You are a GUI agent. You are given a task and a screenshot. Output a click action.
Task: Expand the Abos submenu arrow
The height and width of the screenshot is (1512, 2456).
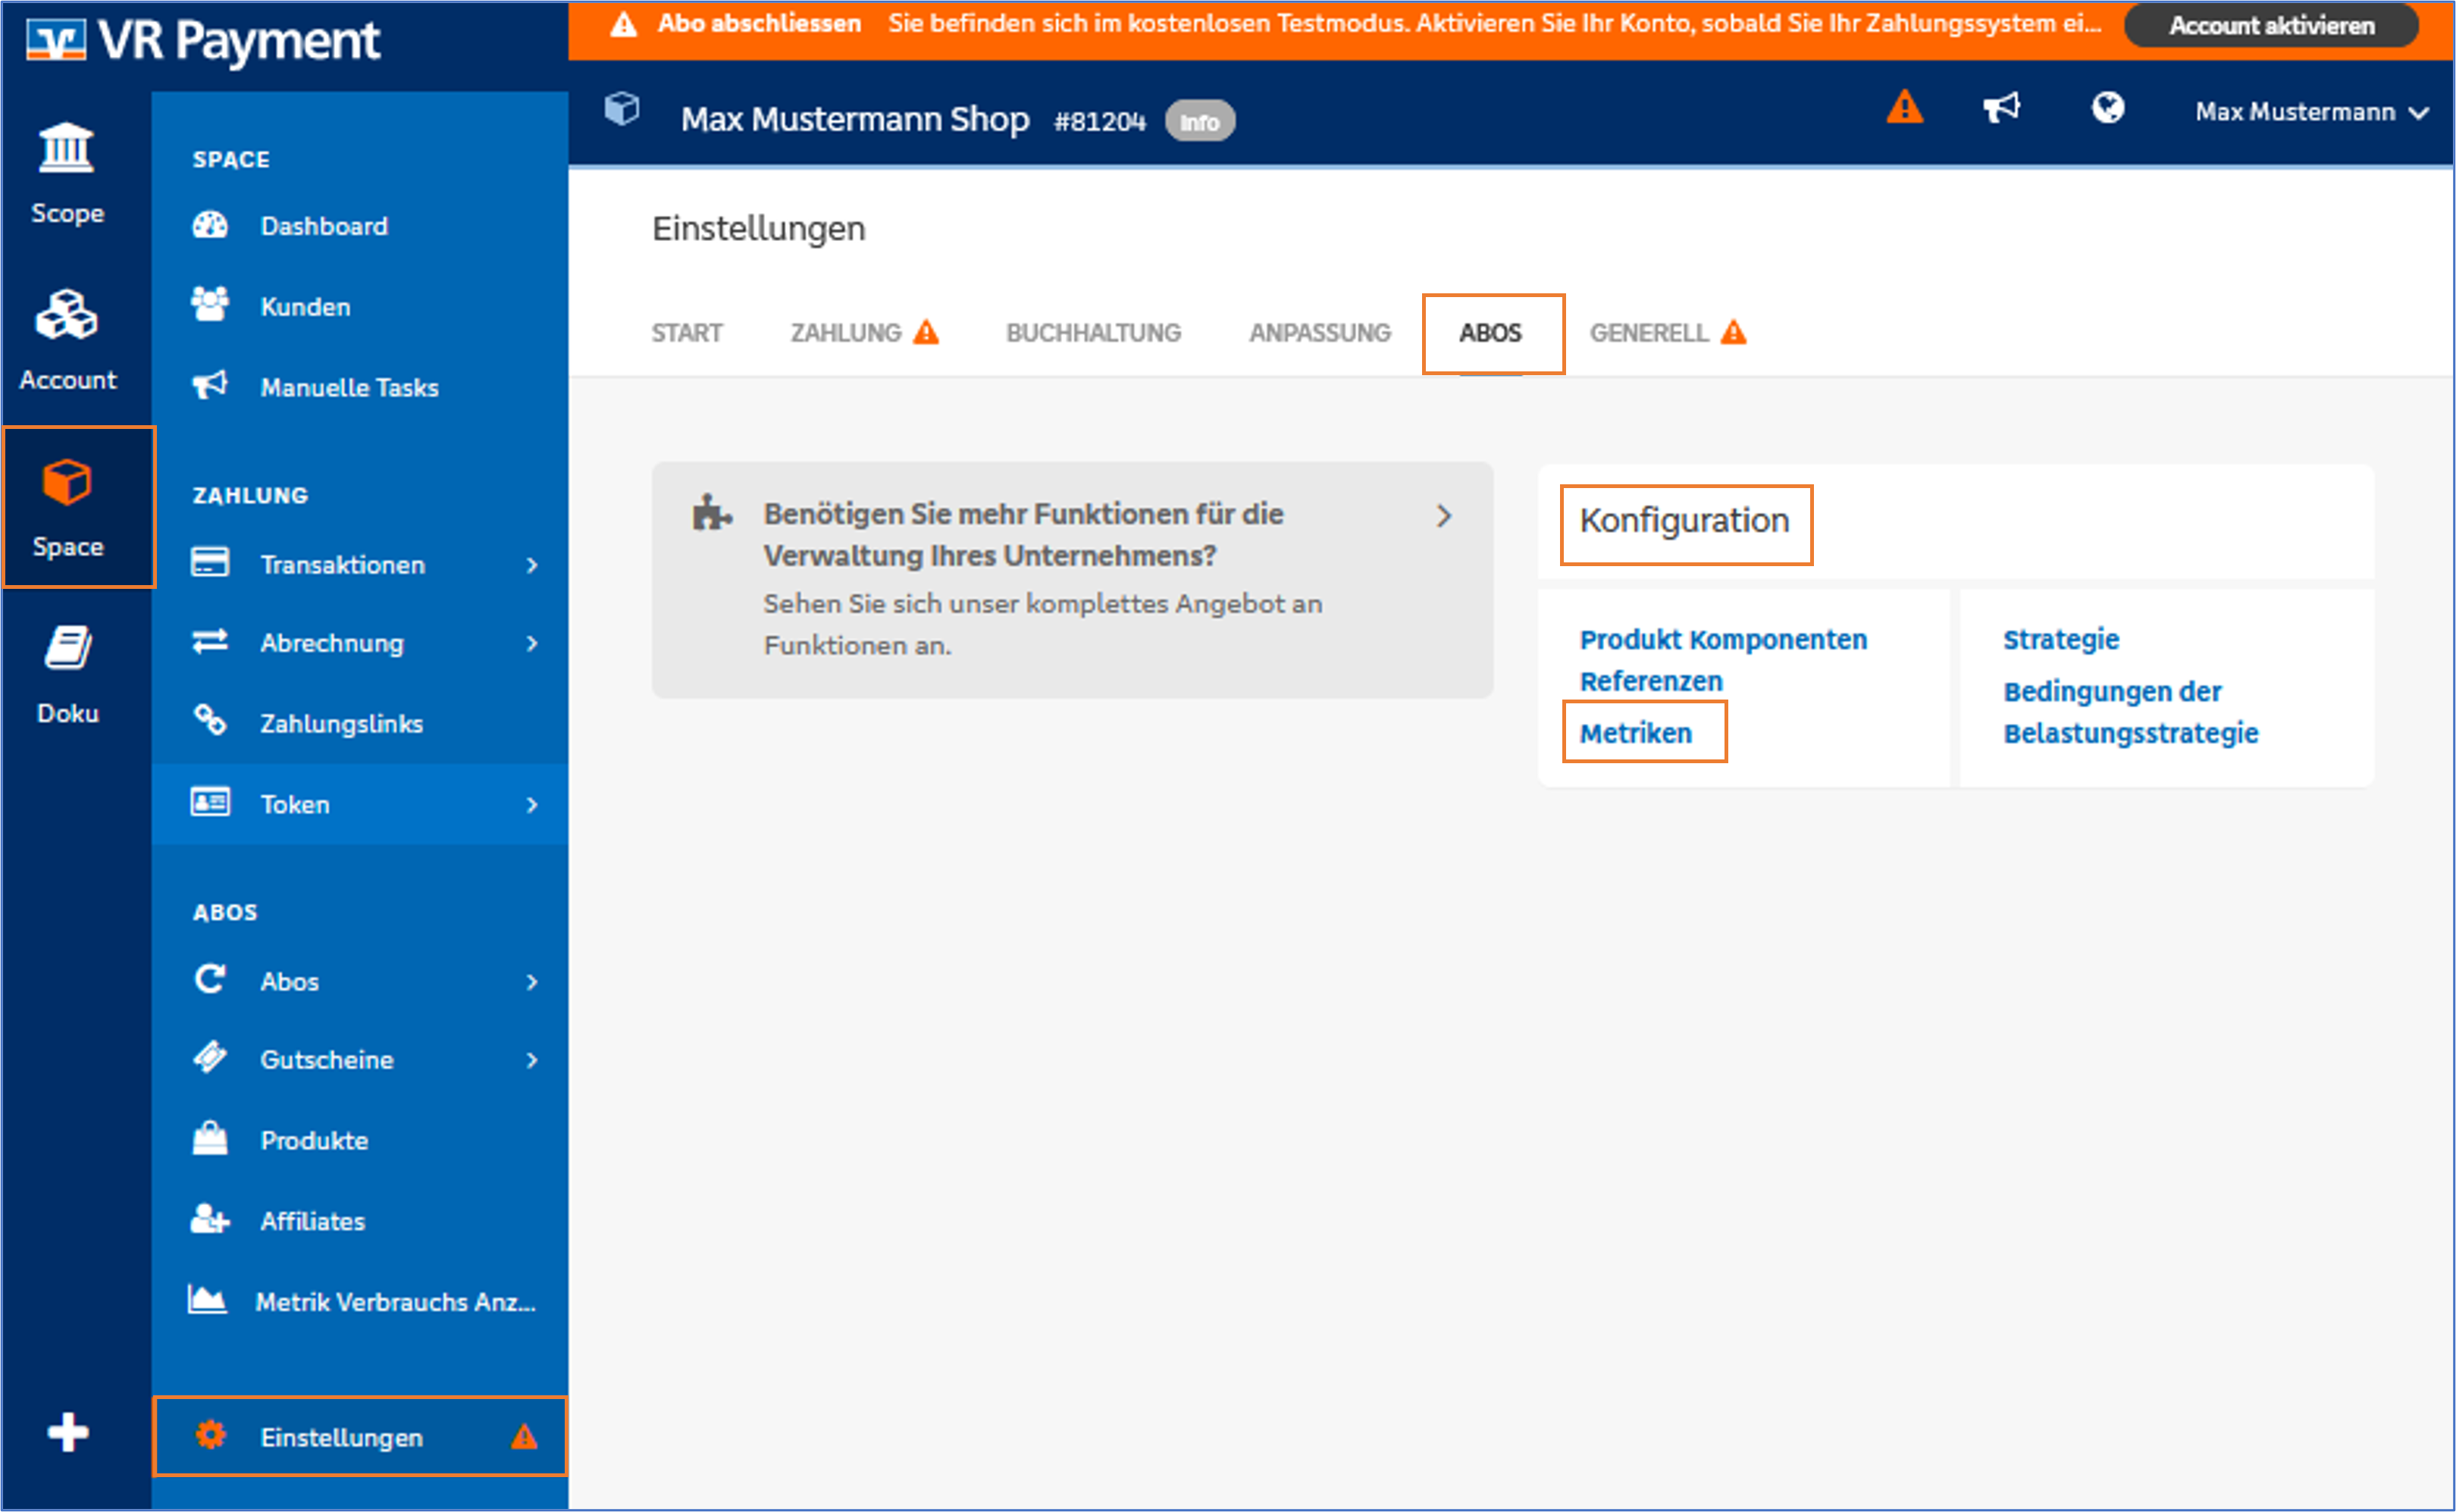[x=532, y=981]
